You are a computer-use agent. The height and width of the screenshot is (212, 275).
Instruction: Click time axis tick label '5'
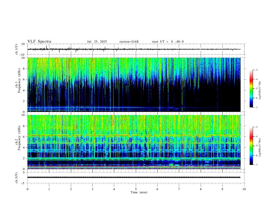point(136,189)
